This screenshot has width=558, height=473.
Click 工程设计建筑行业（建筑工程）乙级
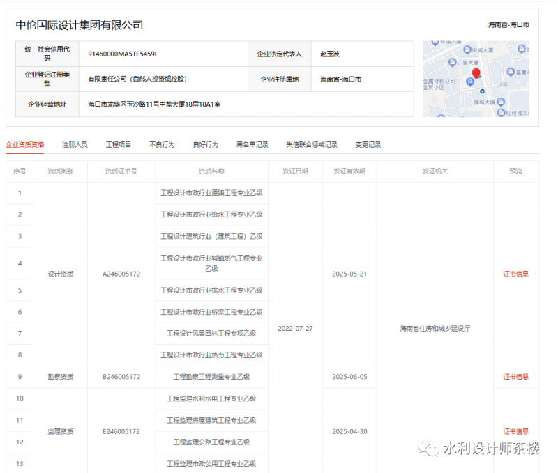[x=211, y=236]
